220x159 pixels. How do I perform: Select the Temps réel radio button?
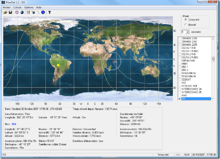[x=186, y=20]
